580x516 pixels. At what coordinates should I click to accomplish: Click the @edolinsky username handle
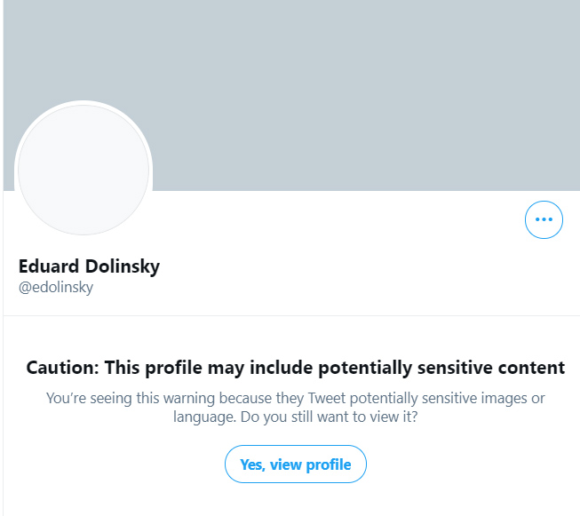tap(56, 288)
